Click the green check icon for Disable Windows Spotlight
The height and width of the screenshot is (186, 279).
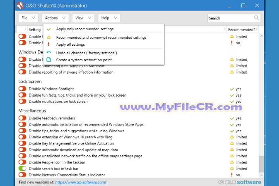(232, 89)
